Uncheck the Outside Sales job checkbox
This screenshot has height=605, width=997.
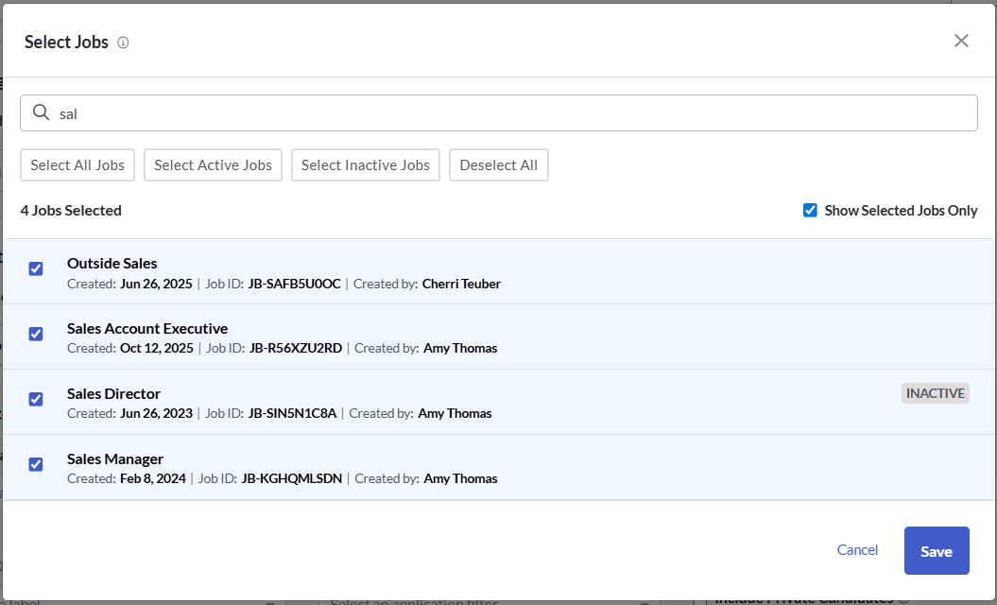tap(36, 268)
